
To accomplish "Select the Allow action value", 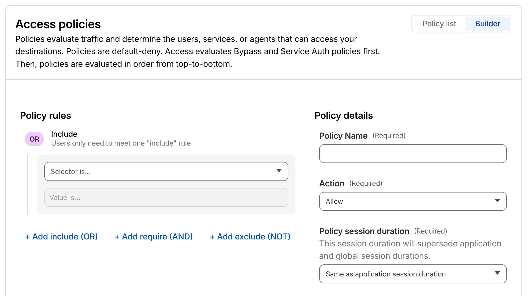I will click(334, 201).
